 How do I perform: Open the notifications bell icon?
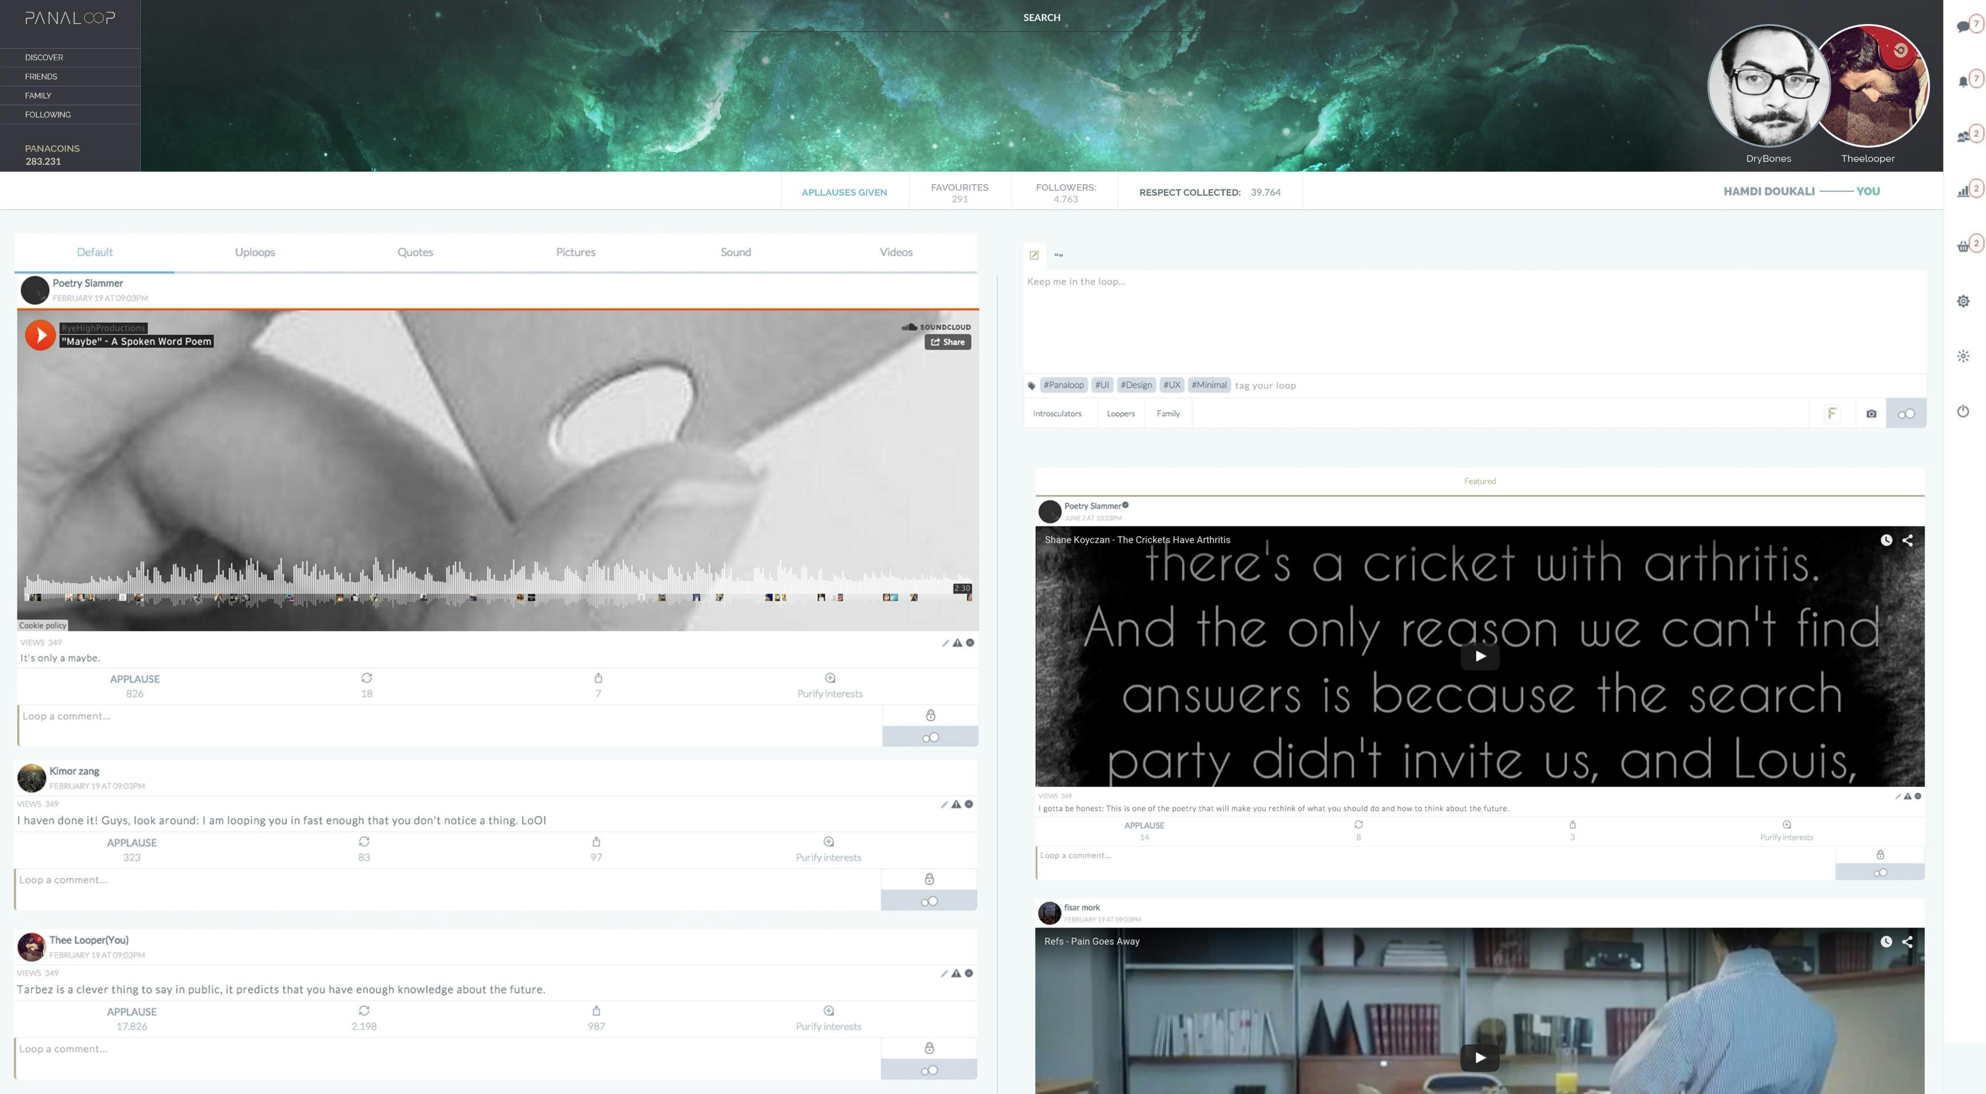1963,82
